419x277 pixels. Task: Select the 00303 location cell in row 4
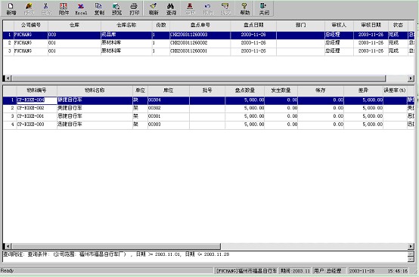coord(169,125)
